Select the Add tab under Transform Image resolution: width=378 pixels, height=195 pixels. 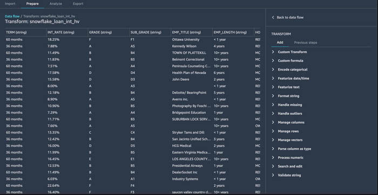280,43
